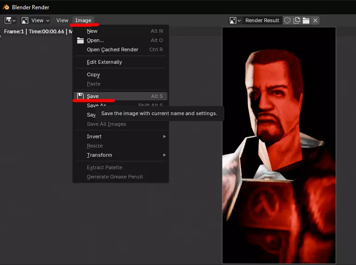The image size is (356, 265).
Task: Expand the Invert submenu
Action: [121, 136]
